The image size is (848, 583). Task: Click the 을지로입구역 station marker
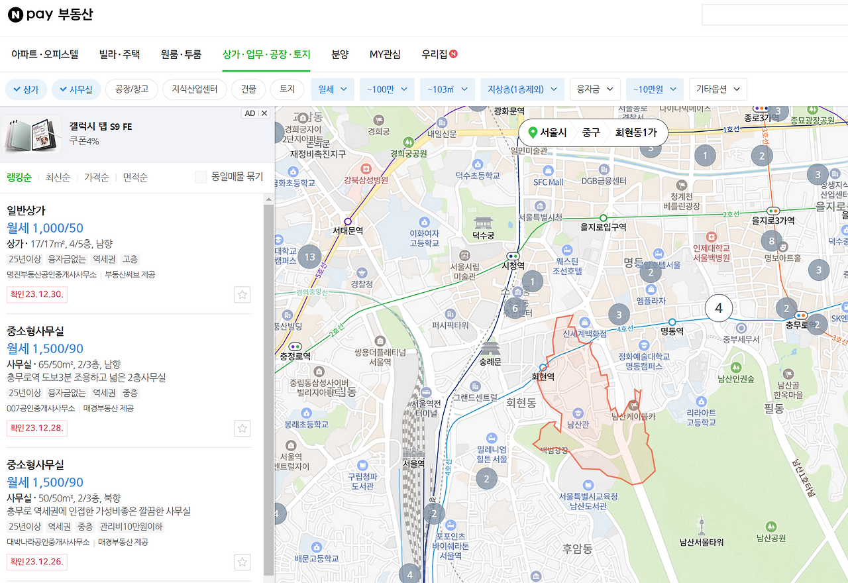603,218
